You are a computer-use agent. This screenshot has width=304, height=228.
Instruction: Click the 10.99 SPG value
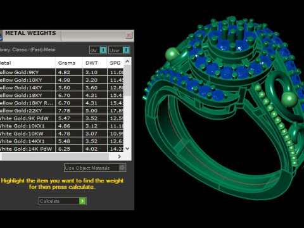coord(117,134)
